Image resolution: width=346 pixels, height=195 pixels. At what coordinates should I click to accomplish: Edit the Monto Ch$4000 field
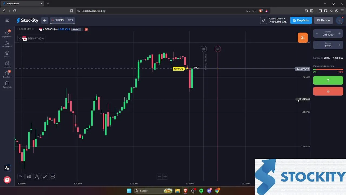(x=328, y=34)
